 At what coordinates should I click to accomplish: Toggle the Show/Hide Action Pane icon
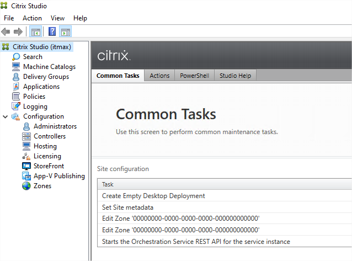click(x=66, y=31)
